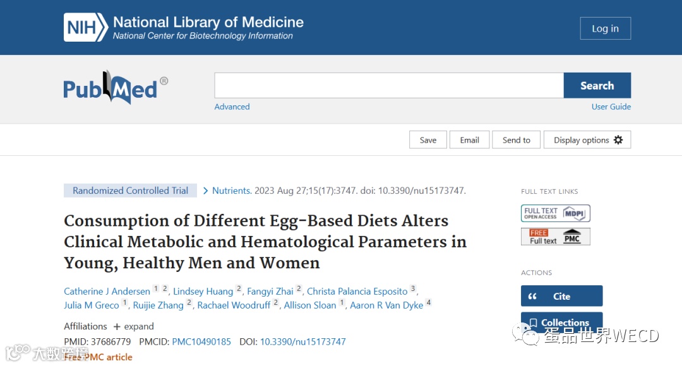Open the PMC10490185 PMCID link

coord(201,341)
